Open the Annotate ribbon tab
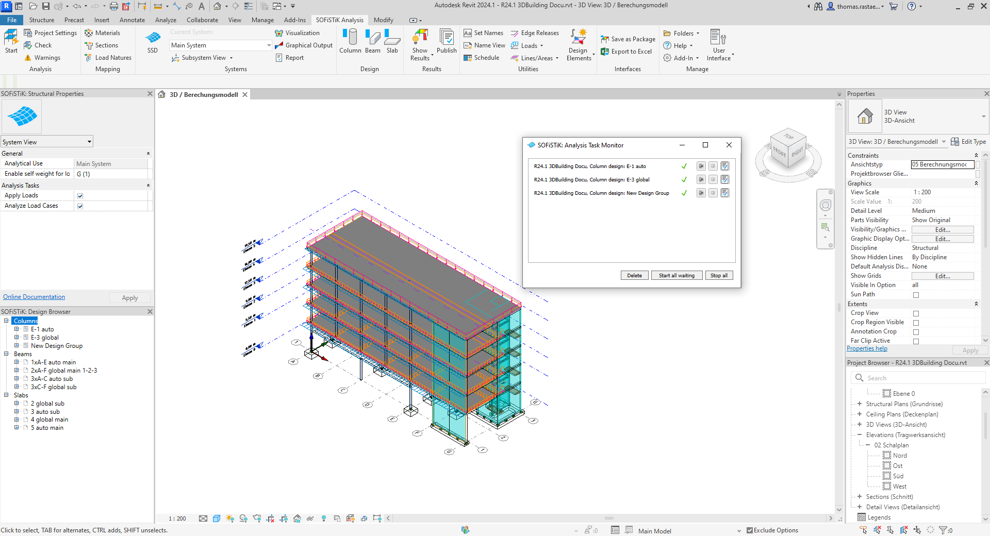 tap(132, 20)
